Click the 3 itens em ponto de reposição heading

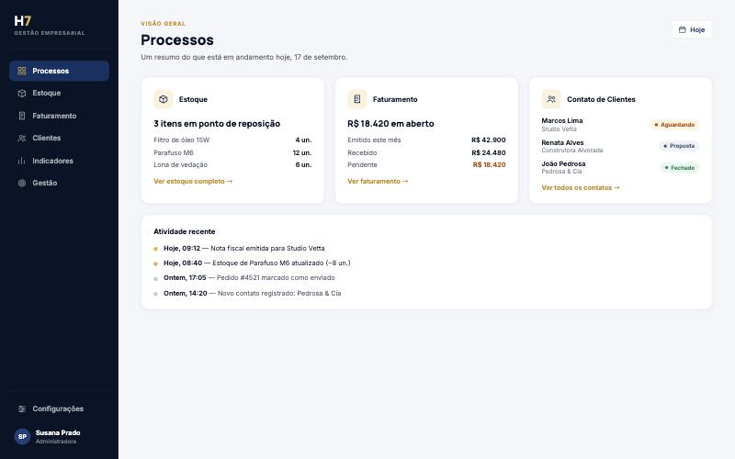coord(217,124)
